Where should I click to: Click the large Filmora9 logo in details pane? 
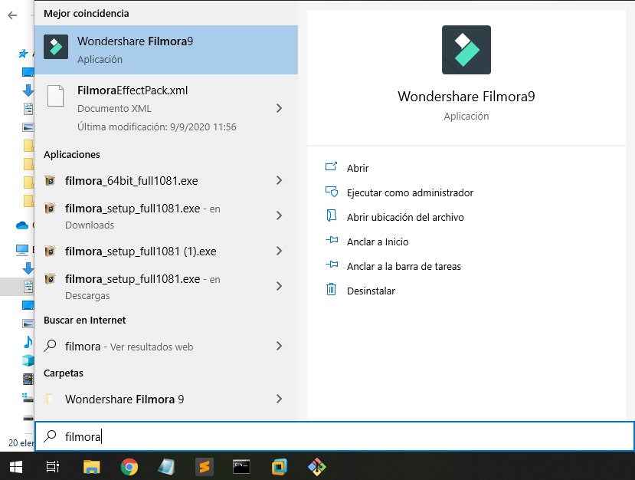[x=466, y=50]
